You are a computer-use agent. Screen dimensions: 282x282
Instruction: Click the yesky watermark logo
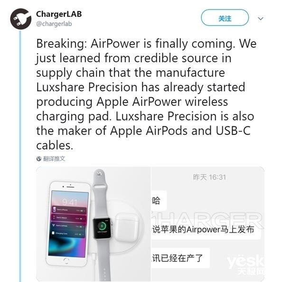tap(245, 265)
